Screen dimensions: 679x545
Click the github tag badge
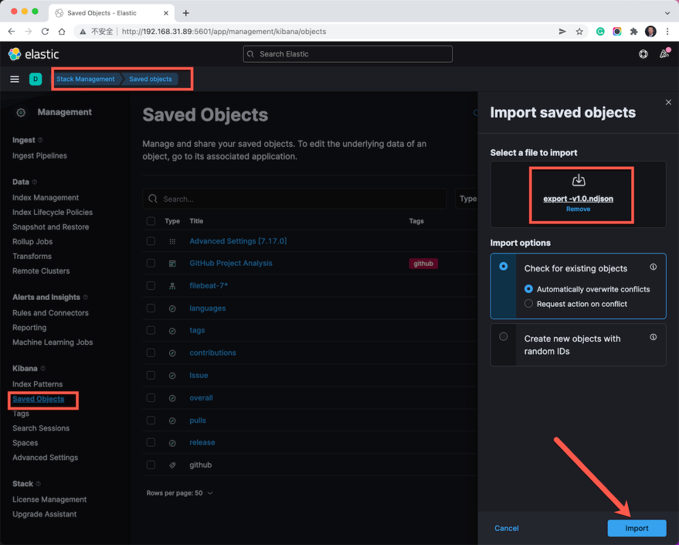click(x=423, y=263)
